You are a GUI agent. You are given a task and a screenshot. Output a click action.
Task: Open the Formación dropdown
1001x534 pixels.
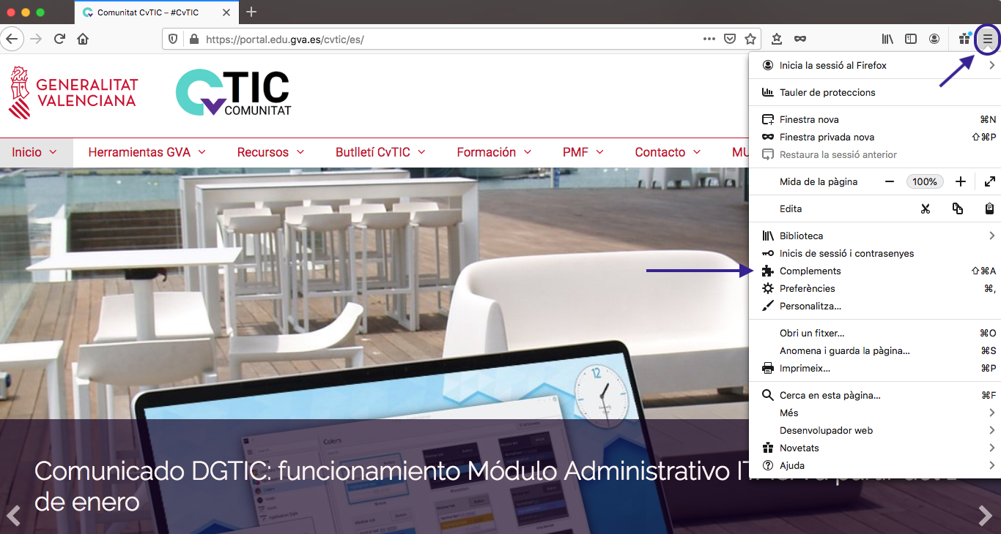click(x=495, y=152)
